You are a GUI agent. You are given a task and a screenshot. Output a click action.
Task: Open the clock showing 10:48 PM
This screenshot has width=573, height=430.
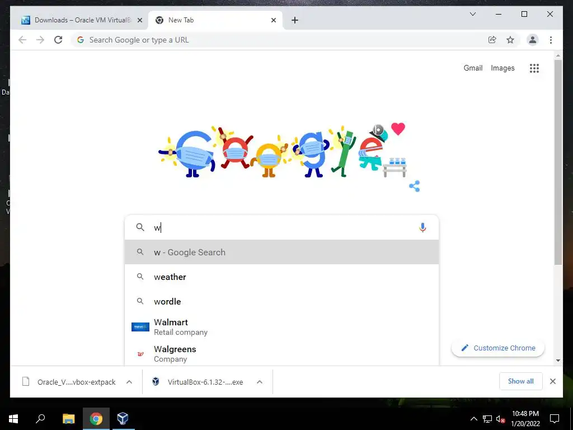pyautogui.click(x=525, y=419)
